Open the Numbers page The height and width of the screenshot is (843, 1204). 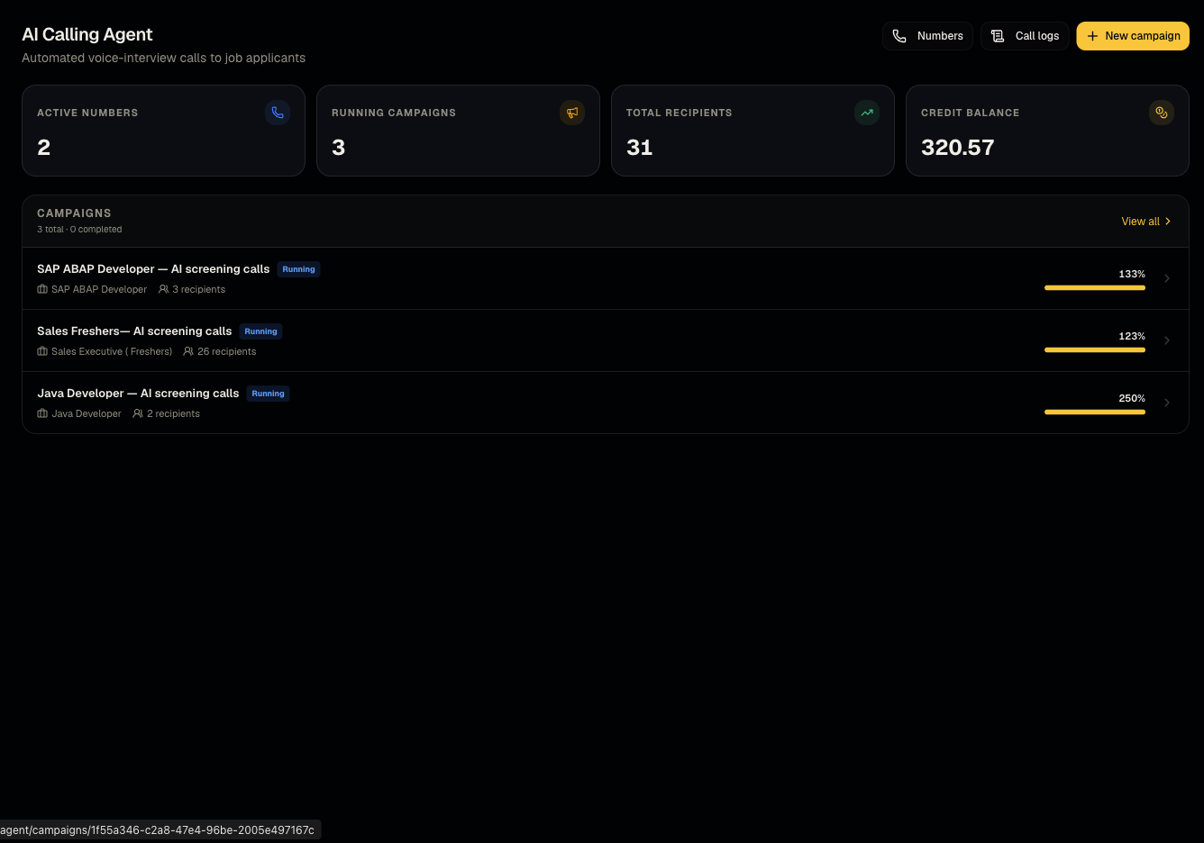927,36
